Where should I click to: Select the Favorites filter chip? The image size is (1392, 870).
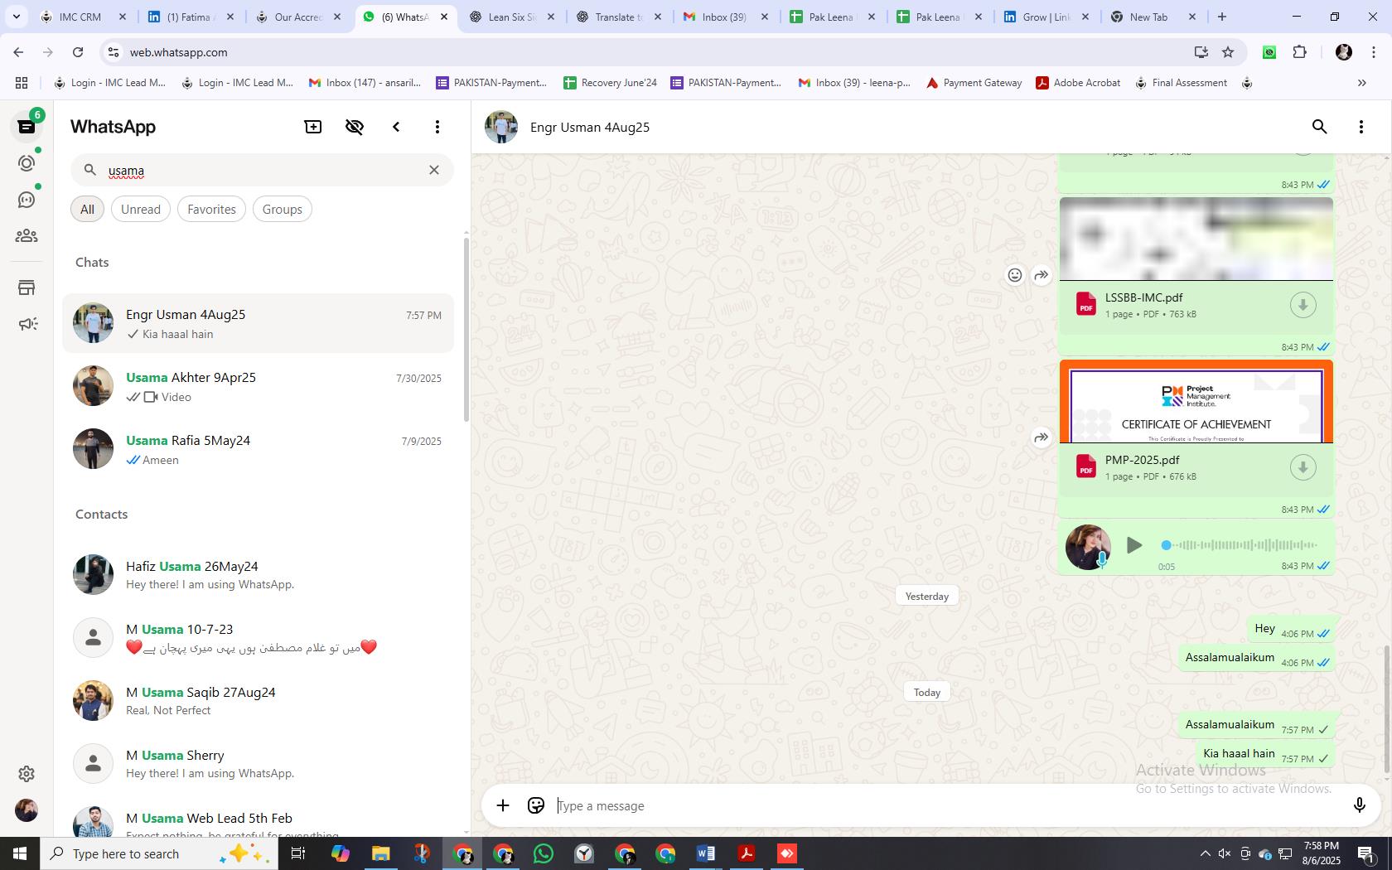point(211,209)
